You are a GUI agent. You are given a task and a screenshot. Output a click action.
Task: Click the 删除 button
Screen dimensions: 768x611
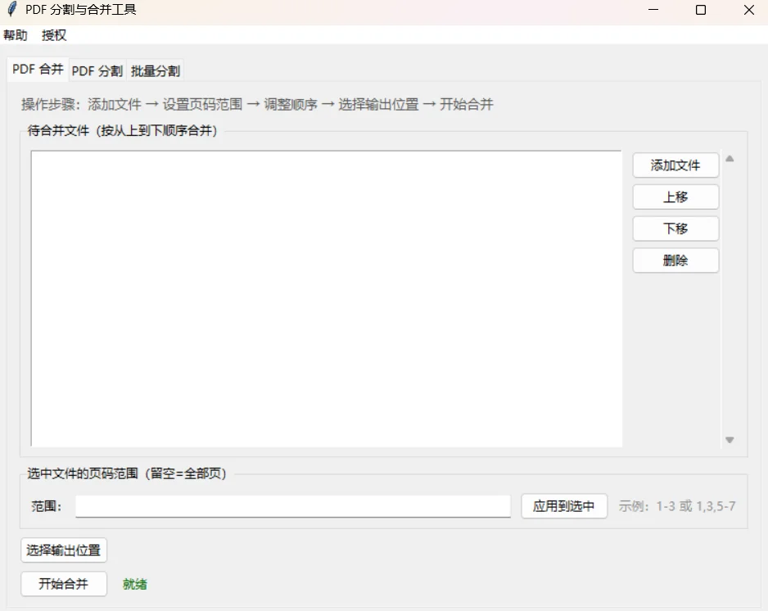click(x=675, y=260)
